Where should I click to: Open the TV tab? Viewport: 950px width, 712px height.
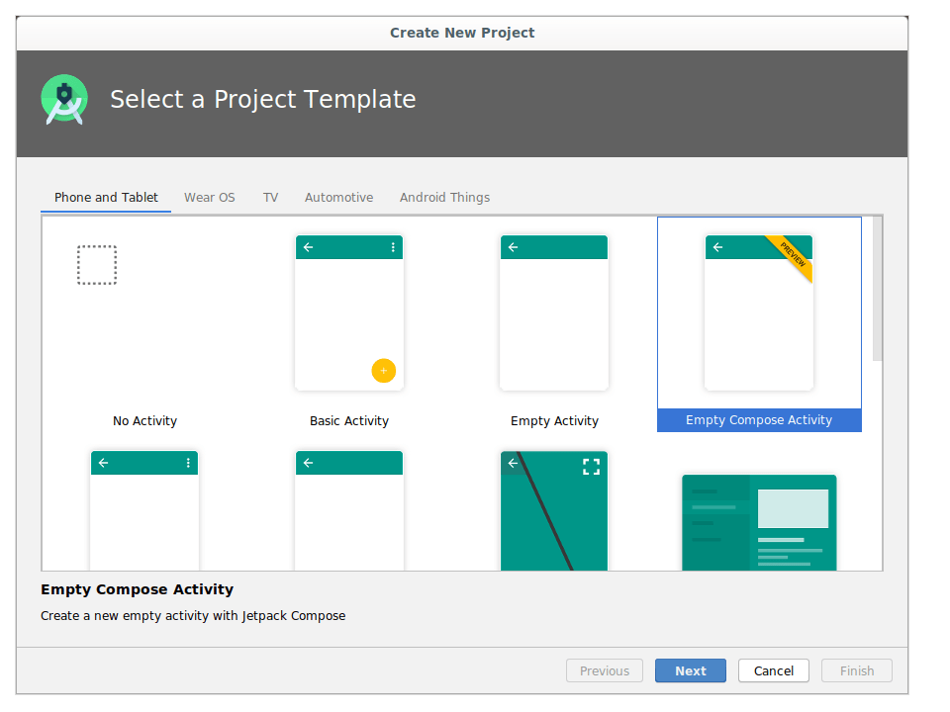[270, 198]
